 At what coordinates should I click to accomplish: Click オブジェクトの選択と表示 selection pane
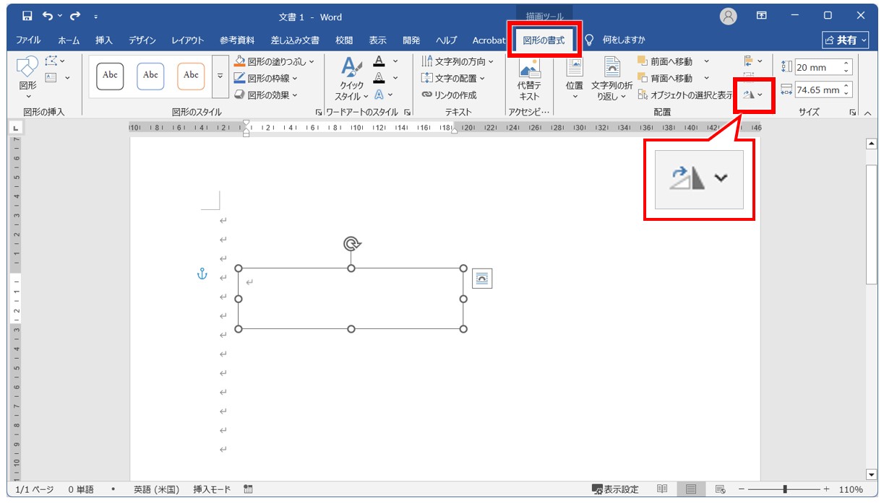685,95
